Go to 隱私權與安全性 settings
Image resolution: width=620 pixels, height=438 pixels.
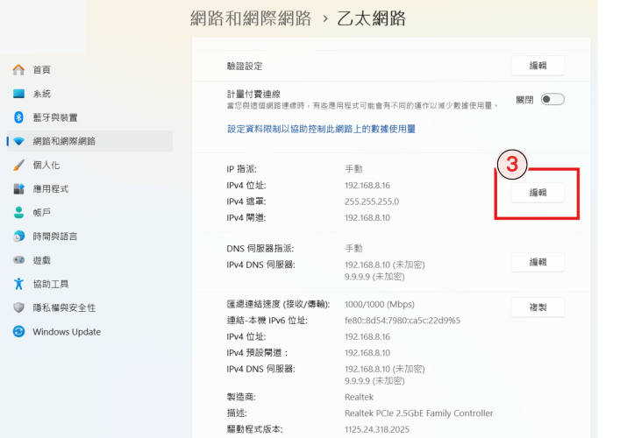pyautogui.click(x=89, y=307)
